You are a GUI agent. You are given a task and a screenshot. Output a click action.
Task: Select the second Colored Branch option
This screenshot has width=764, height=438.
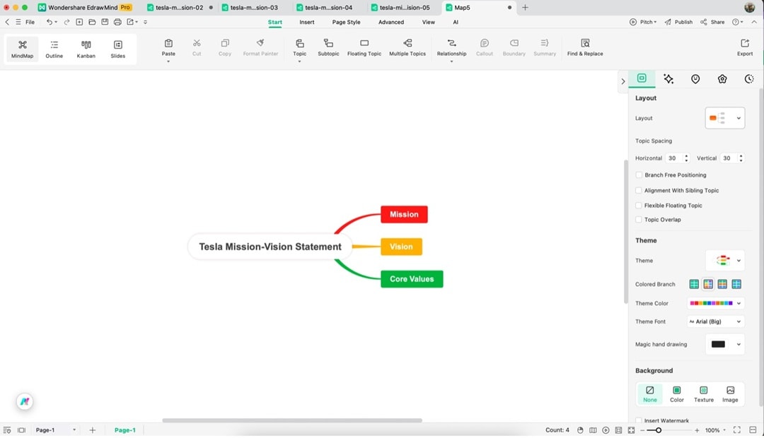pos(708,284)
